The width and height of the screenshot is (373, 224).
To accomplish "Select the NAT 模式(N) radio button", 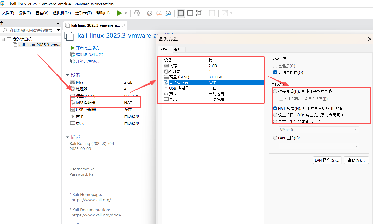I will coord(275,108).
